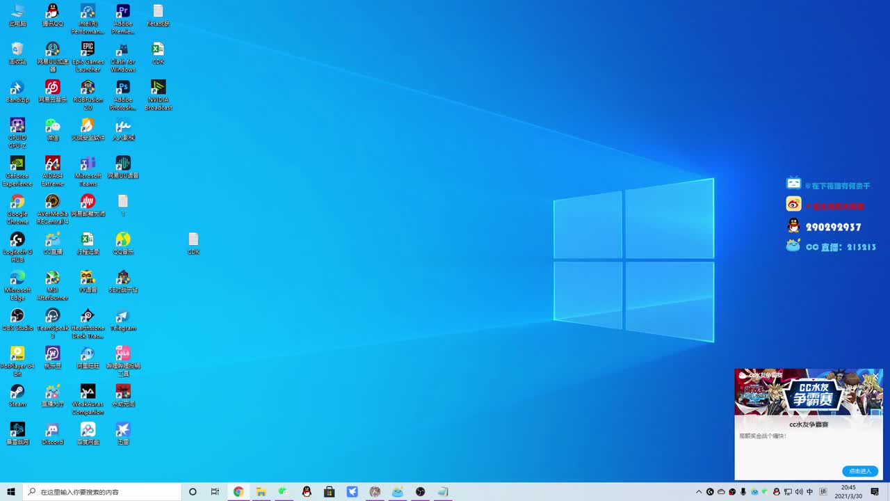
Task: Toggle the 中 input language indicator
Action: [x=810, y=492]
